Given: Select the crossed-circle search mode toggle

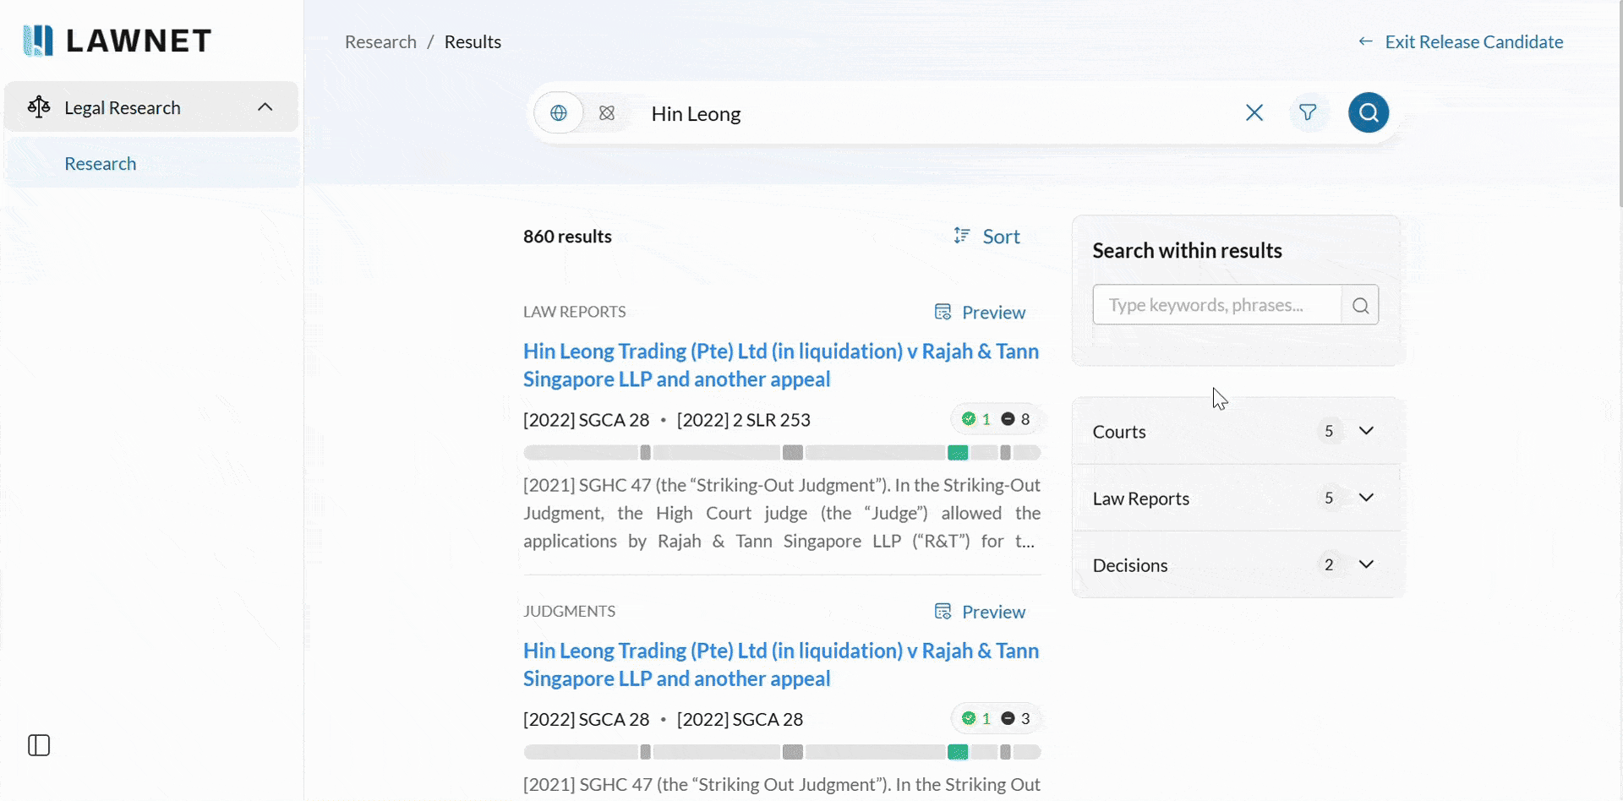Looking at the screenshot, I should click(x=607, y=113).
